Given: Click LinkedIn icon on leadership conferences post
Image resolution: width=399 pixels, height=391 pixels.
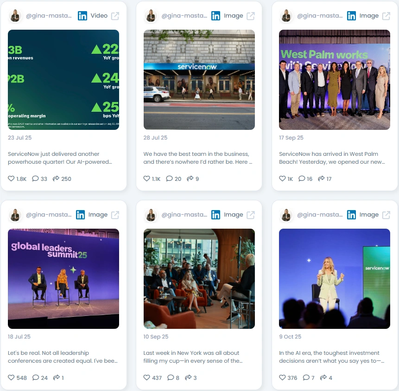Looking at the screenshot, I should (x=81, y=215).
